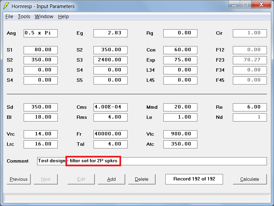This screenshot has width=274, height=206.
Task: Click the Nd field
Action: click(x=250, y=117)
